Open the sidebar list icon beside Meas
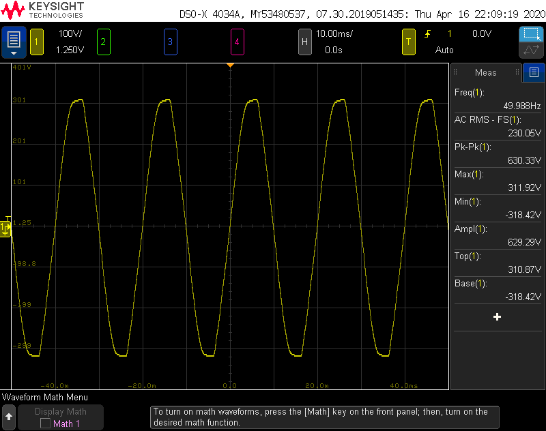Screen dimensions: 546x431 pyautogui.click(x=534, y=72)
